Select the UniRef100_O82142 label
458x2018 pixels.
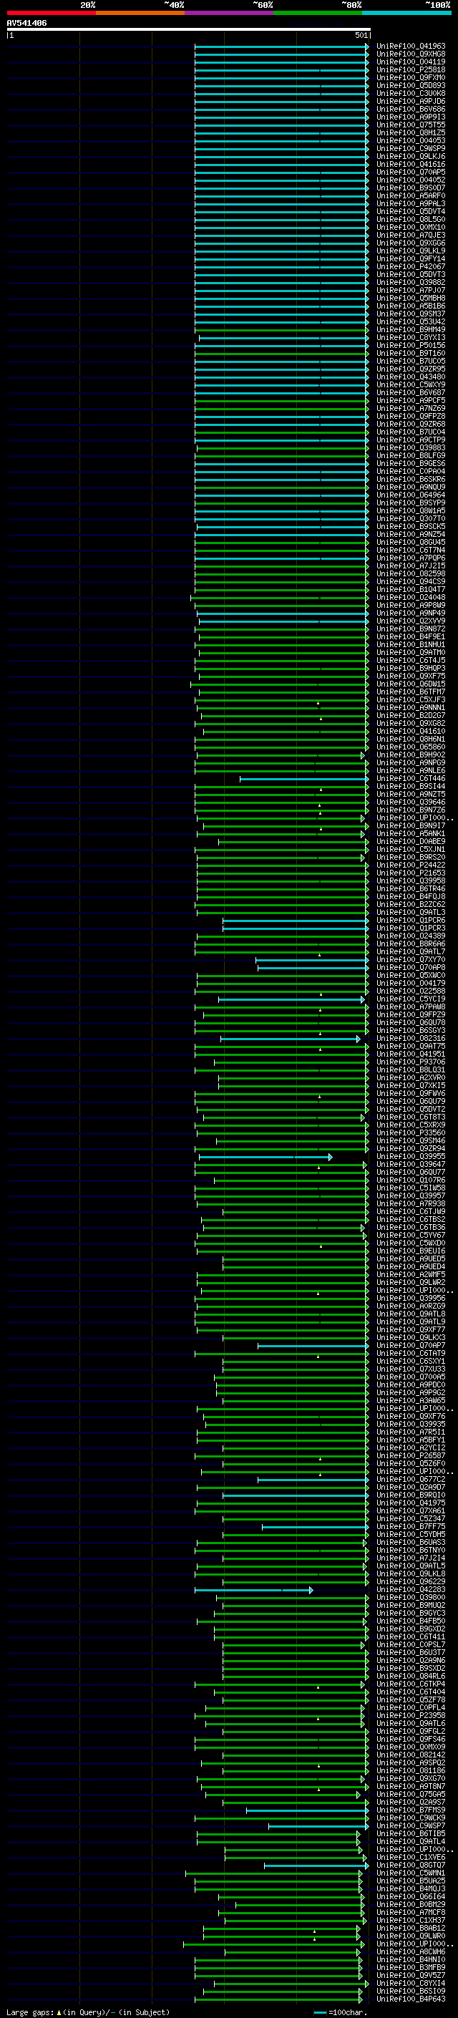[410, 1755]
